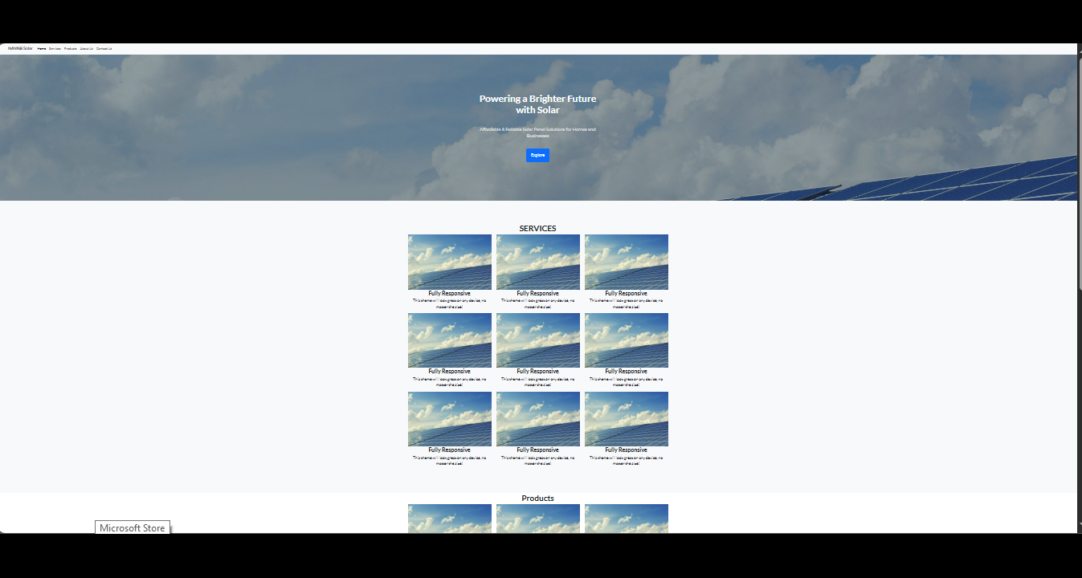Open Contact Us from the navbar
This screenshot has width=1082, height=578.
104,49
